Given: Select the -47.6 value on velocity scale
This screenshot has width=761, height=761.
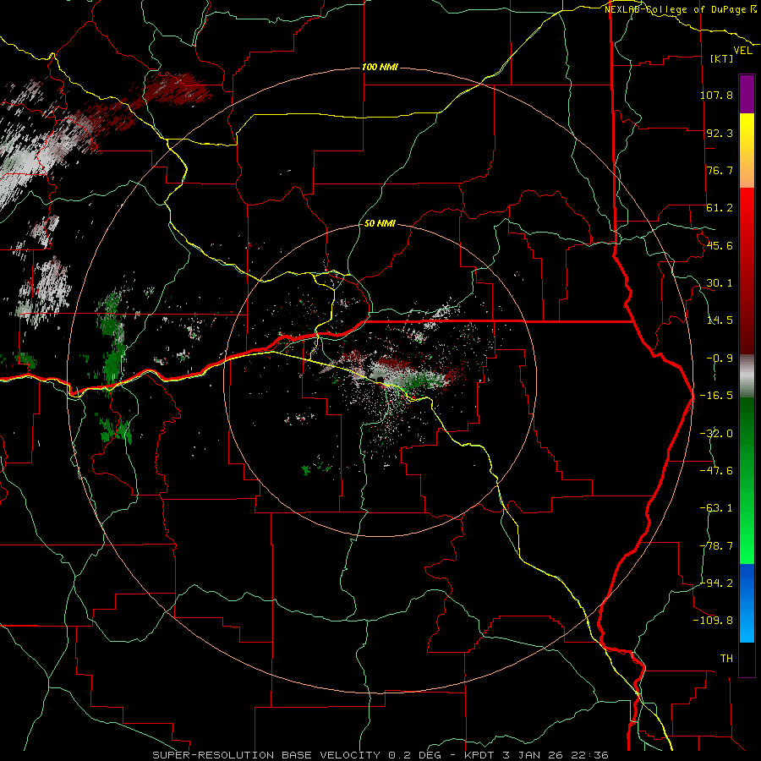Looking at the screenshot, I should click(716, 471).
